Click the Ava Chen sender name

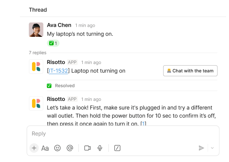(59, 25)
